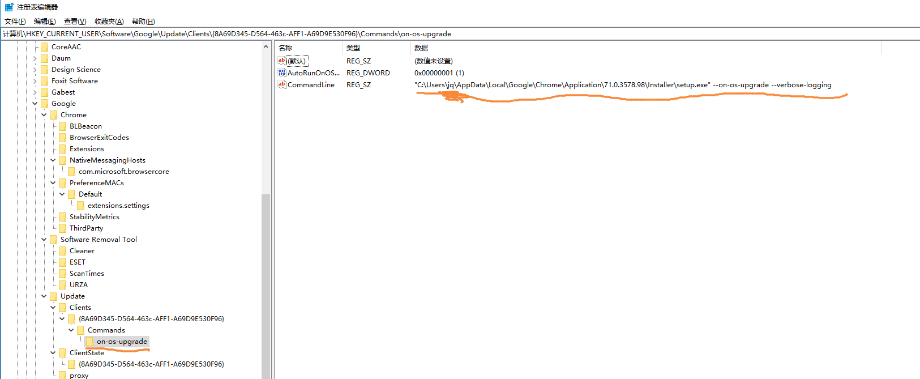Click the folder icon next to BLBeacon
The height and width of the screenshot is (379, 920).
[63, 126]
